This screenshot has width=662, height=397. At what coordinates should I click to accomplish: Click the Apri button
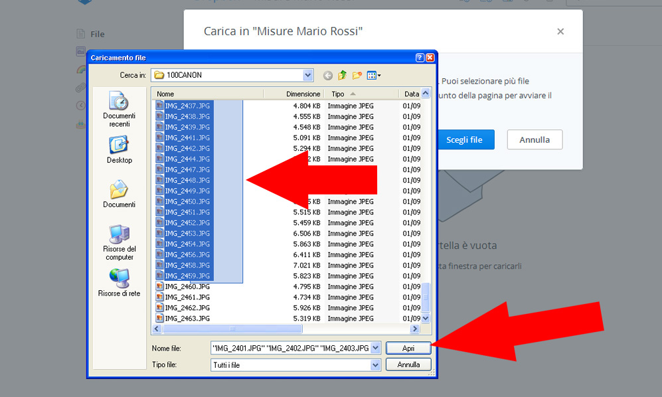pos(408,348)
